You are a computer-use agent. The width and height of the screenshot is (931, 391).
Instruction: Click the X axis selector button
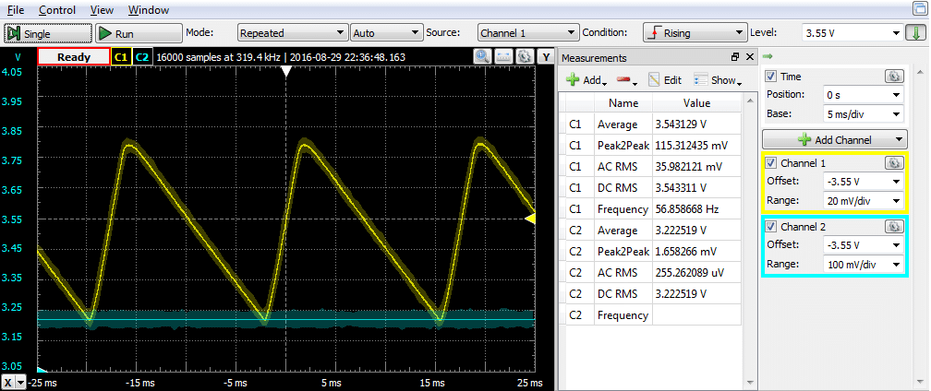(x=14, y=382)
